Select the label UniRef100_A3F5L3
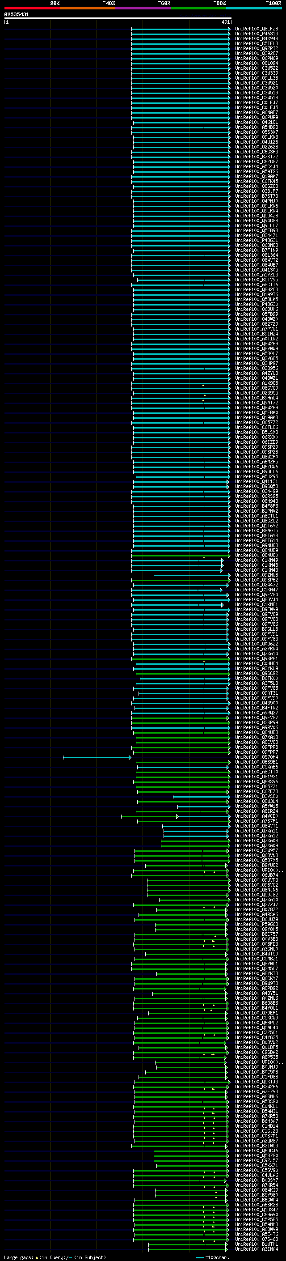Image resolution: width=286 pixels, height=1261 pixels. click(257, 684)
